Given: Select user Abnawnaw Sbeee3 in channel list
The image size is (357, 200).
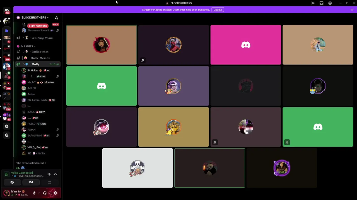Looking at the screenshot, I should (40, 31).
